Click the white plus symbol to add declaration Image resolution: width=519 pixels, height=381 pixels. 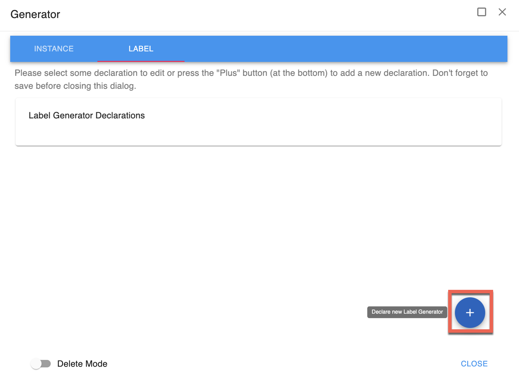(x=470, y=313)
